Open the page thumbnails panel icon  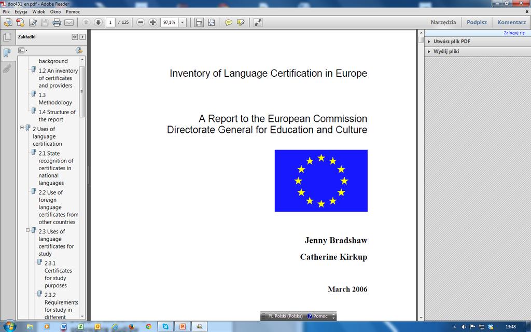pyautogui.click(x=7, y=37)
